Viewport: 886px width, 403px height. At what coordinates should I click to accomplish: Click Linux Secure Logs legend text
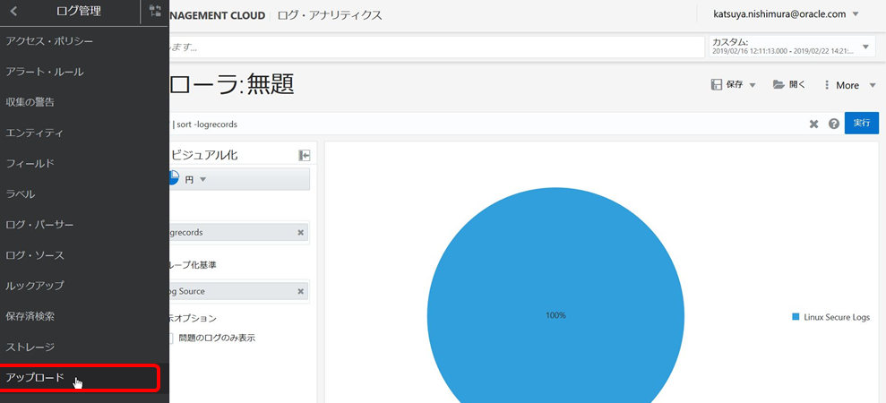point(836,317)
